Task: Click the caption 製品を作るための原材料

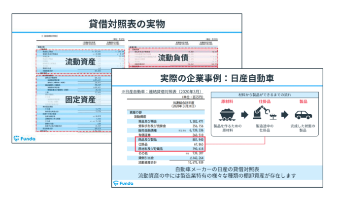Action: [x=228, y=128]
